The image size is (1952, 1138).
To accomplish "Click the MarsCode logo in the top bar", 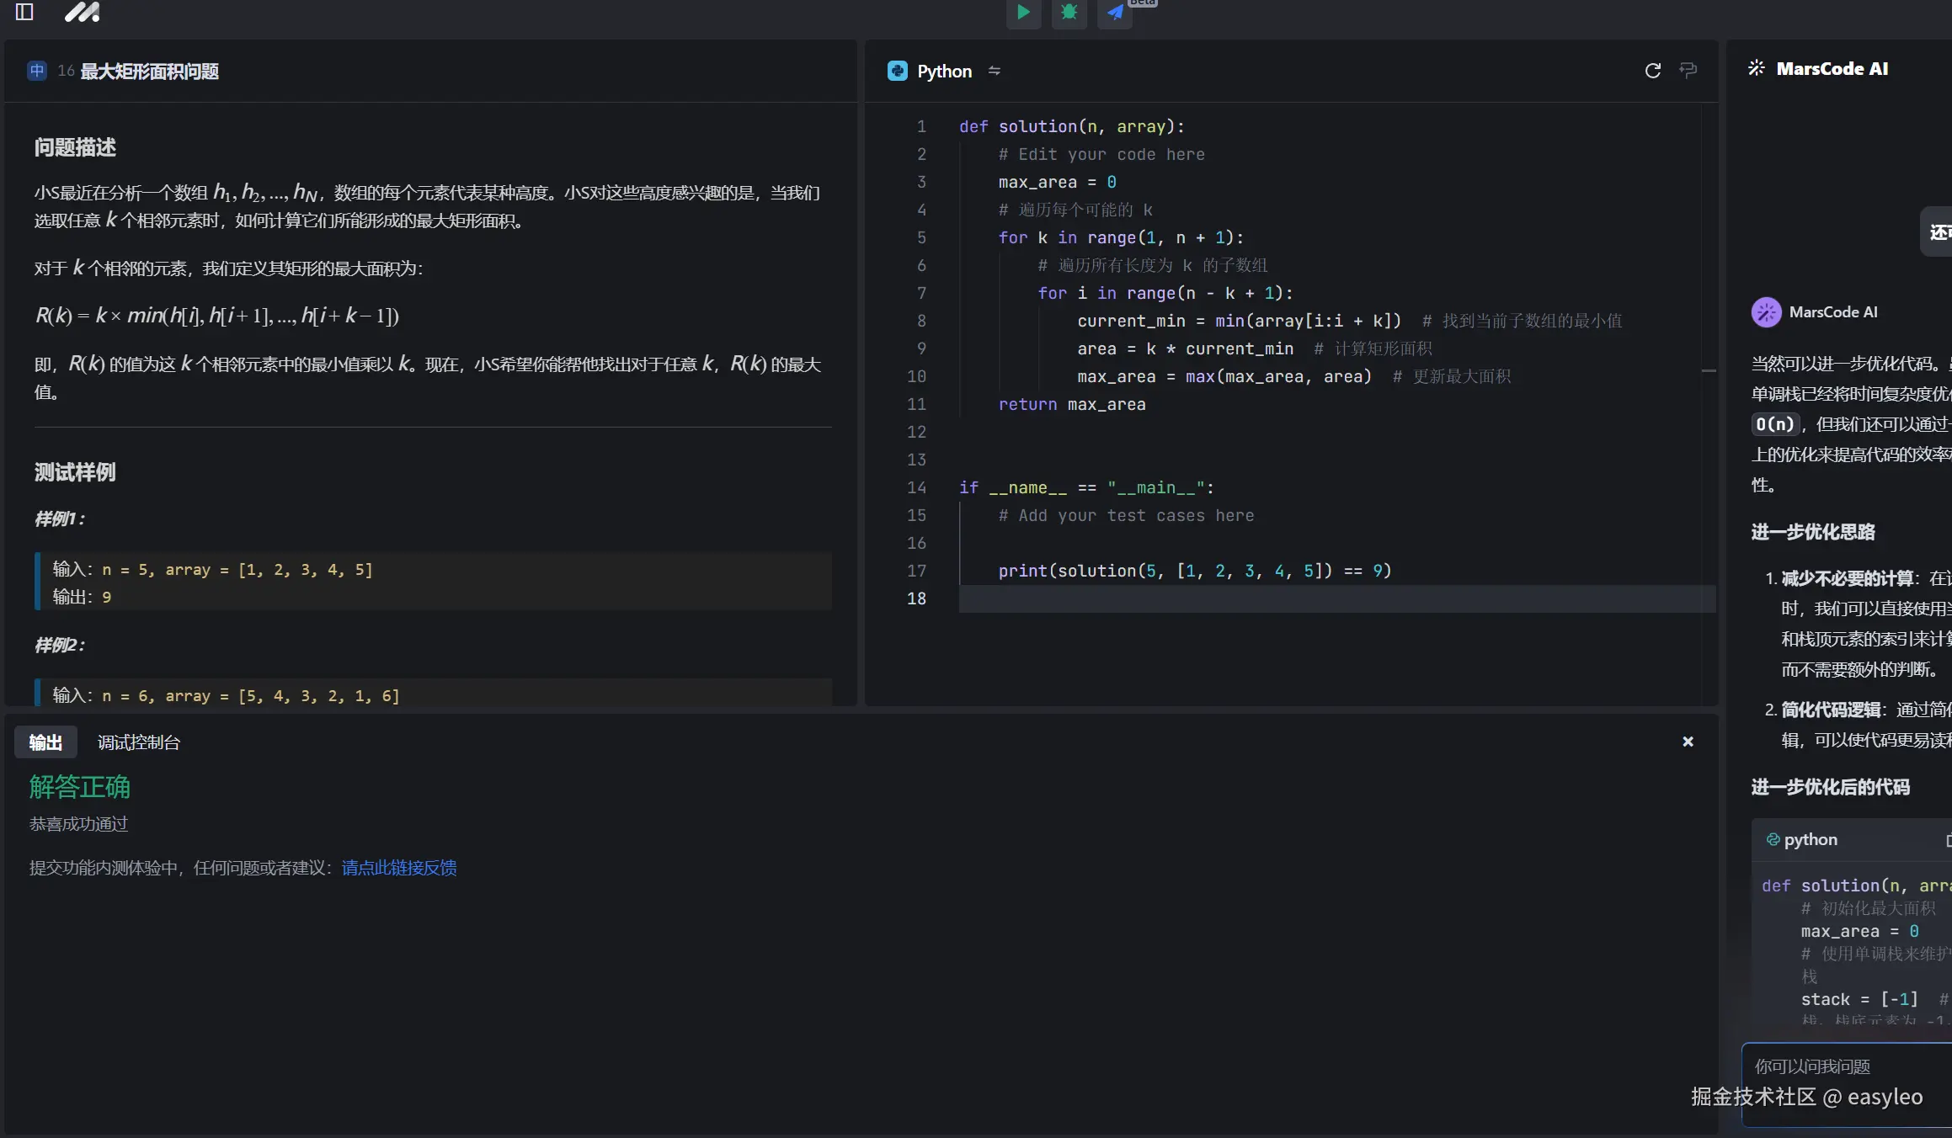I will [82, 13].
